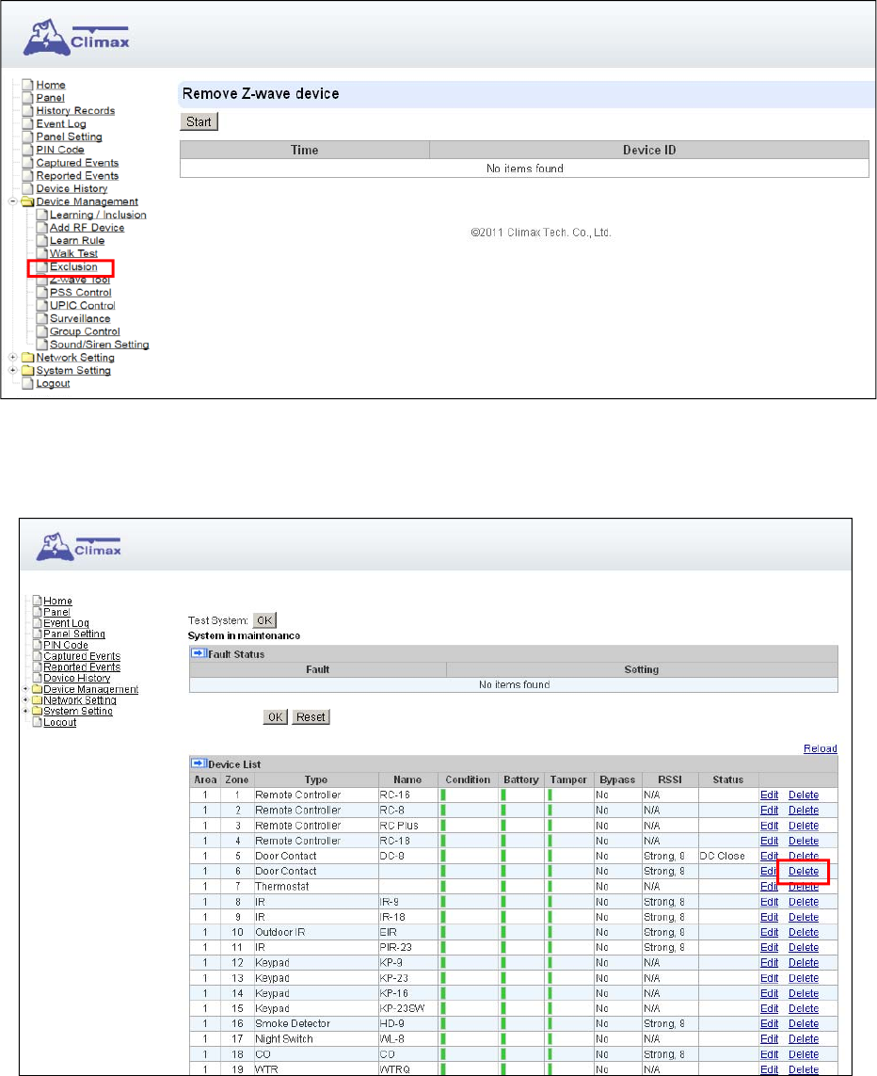This screenshot has width=877, height=1076.
Task: Click Reload link above Device List
Action: pyautogui.click(x=821, y=748)
